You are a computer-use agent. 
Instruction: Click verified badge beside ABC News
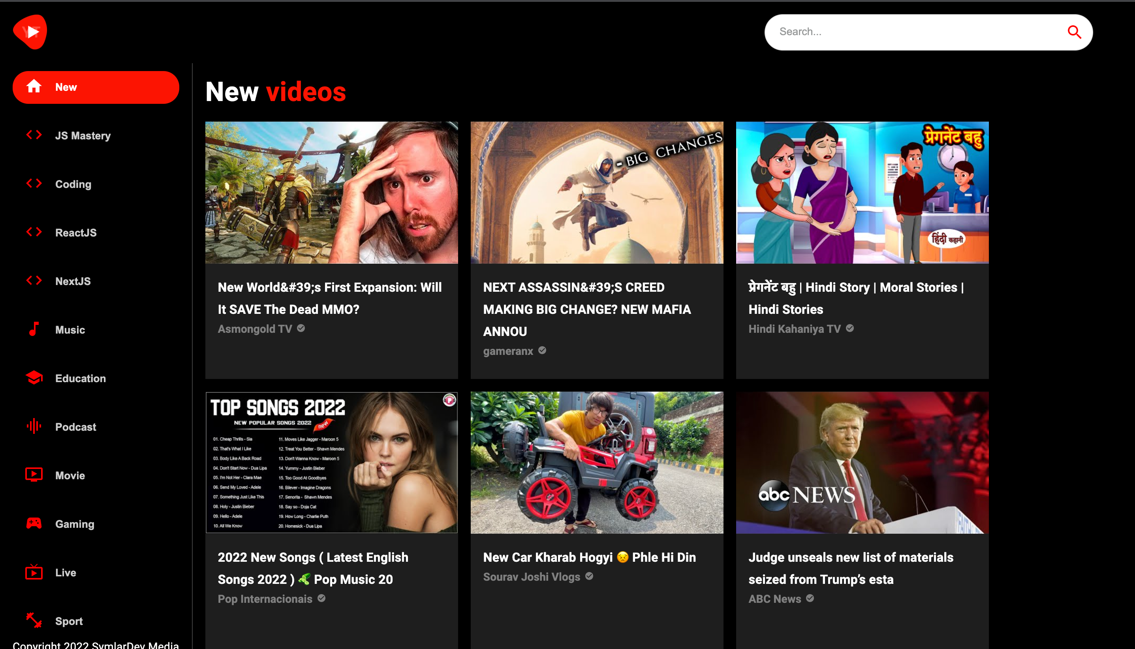click(810, 598)
